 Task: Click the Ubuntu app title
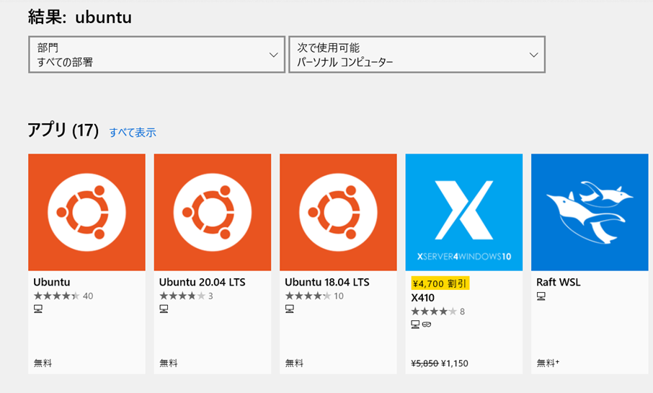pyautogui.click(x=52, y=282)
